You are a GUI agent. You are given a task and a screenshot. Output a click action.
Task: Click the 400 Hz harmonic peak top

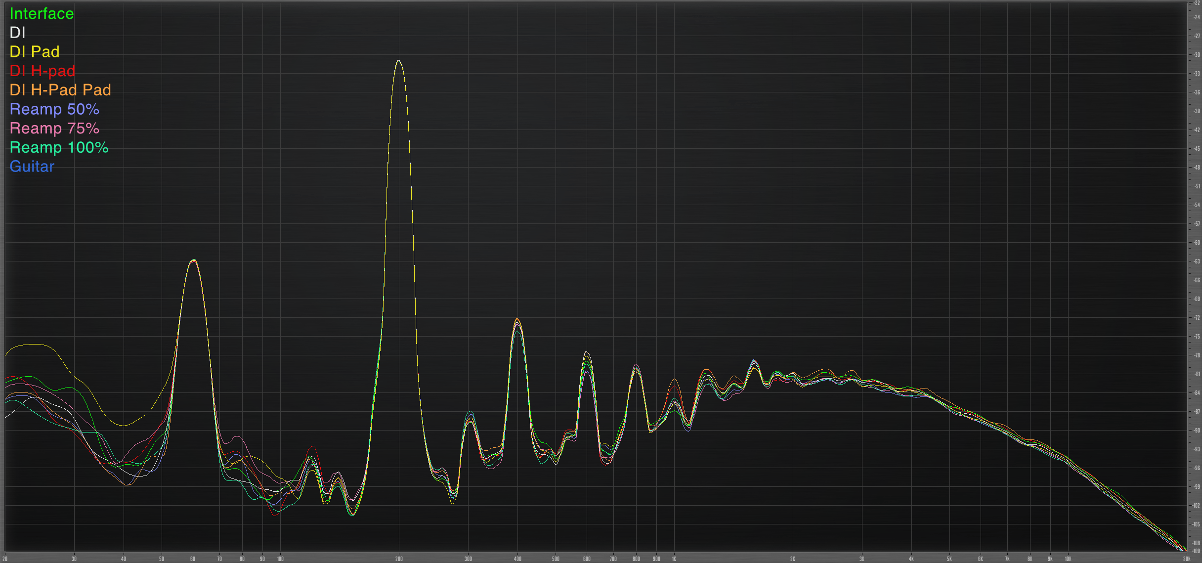(517, 319)
